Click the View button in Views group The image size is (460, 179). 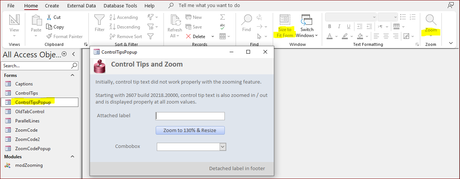pos(14,26)
